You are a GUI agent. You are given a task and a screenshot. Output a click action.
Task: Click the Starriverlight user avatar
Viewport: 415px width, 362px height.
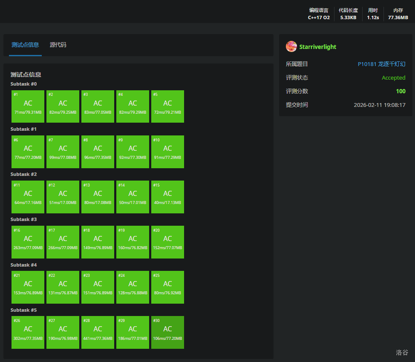291,47
